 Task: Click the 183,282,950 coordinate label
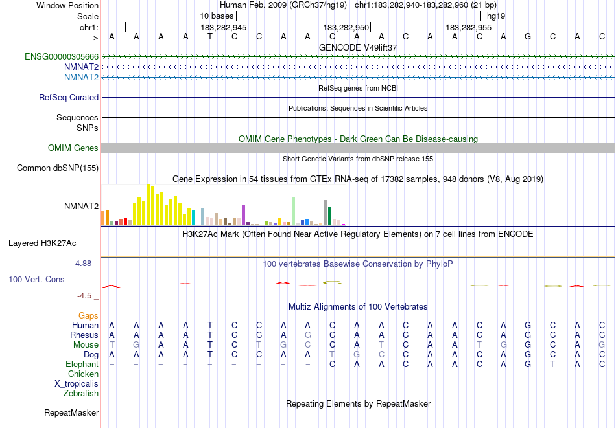point(346,27)
